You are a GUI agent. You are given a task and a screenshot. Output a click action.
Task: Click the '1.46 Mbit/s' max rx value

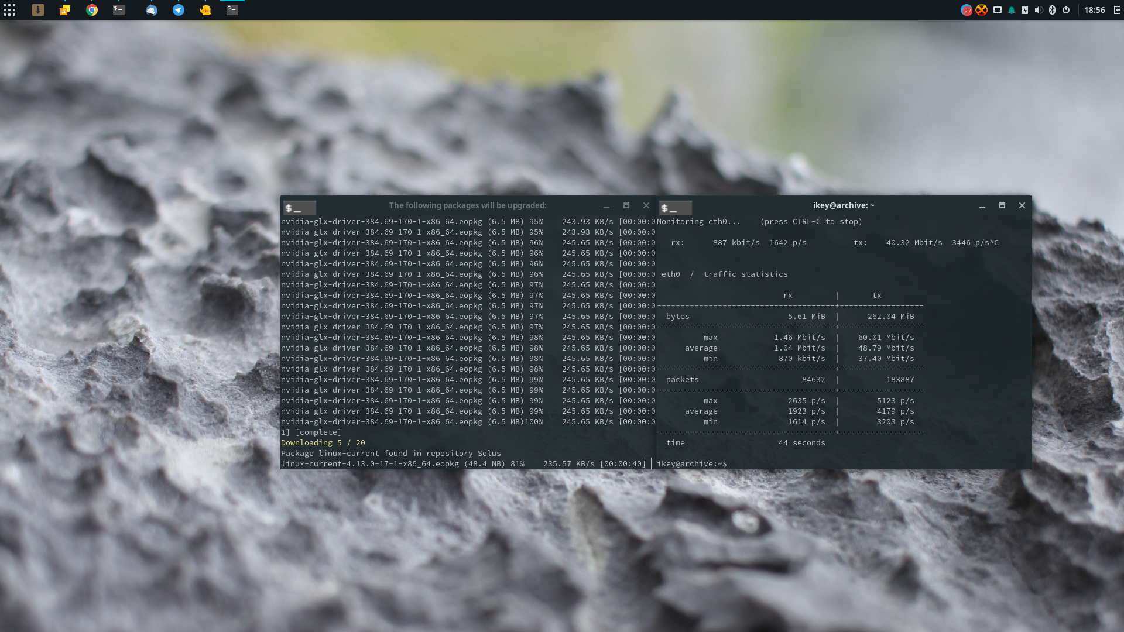(800, 338)
